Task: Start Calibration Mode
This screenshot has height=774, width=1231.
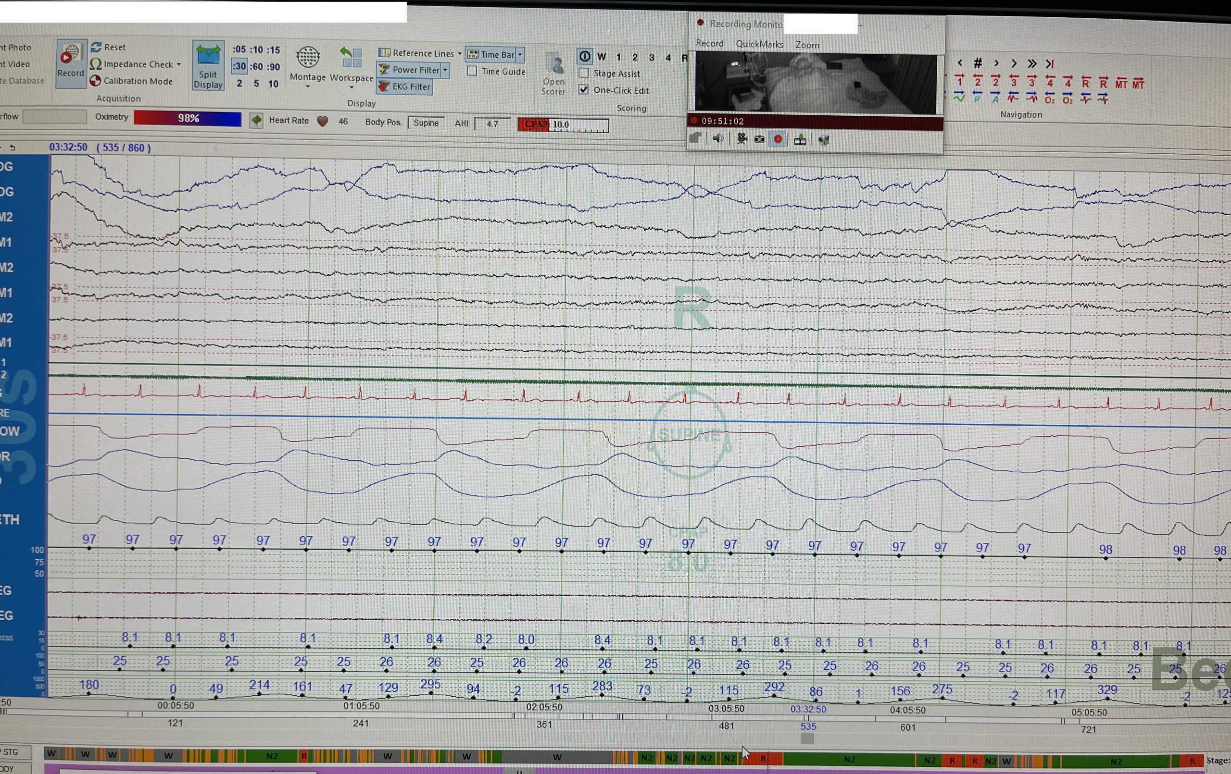Action: pyautogui.click(x=132, y=81)
